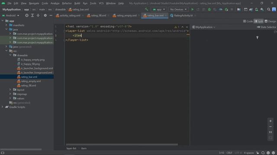277x155 pixels.
Task: Click Attach Debugger to Android Process icon
Action: [226, 9]
